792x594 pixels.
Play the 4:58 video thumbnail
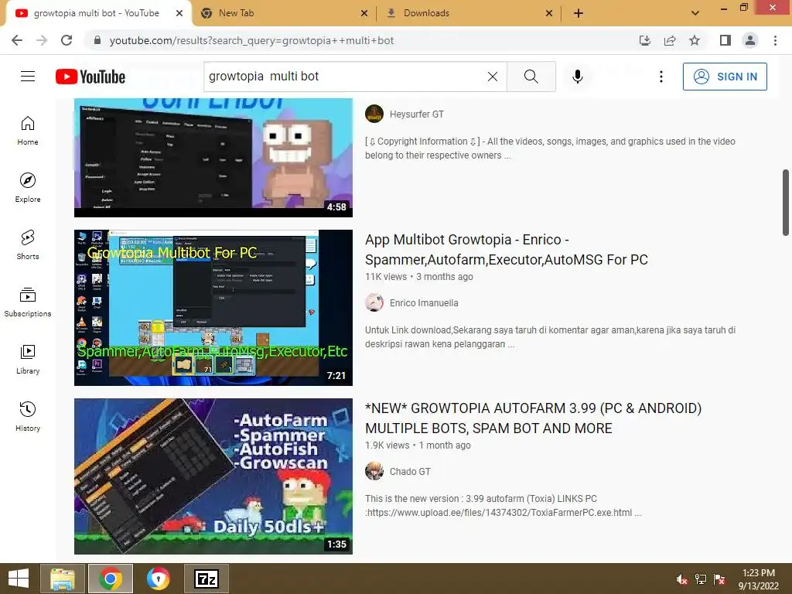point(213,158)
